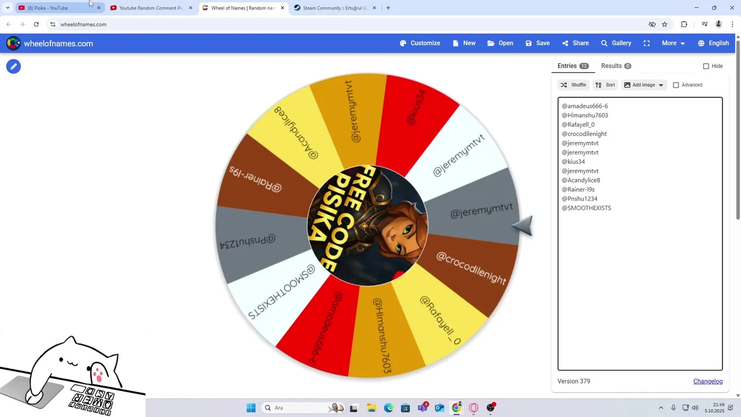Create a New wheel
Viewport: 741px width, 417px height.
tap(464, 43)
